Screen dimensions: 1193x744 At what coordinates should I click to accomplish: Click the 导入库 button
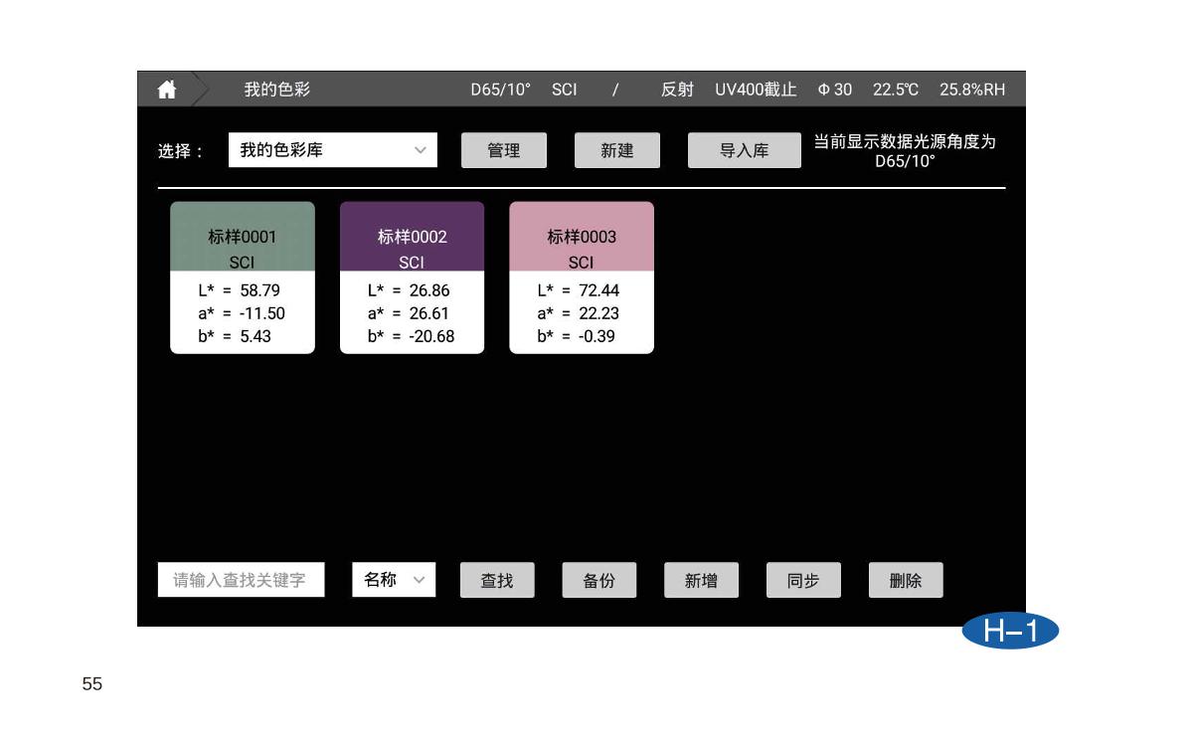744,150
